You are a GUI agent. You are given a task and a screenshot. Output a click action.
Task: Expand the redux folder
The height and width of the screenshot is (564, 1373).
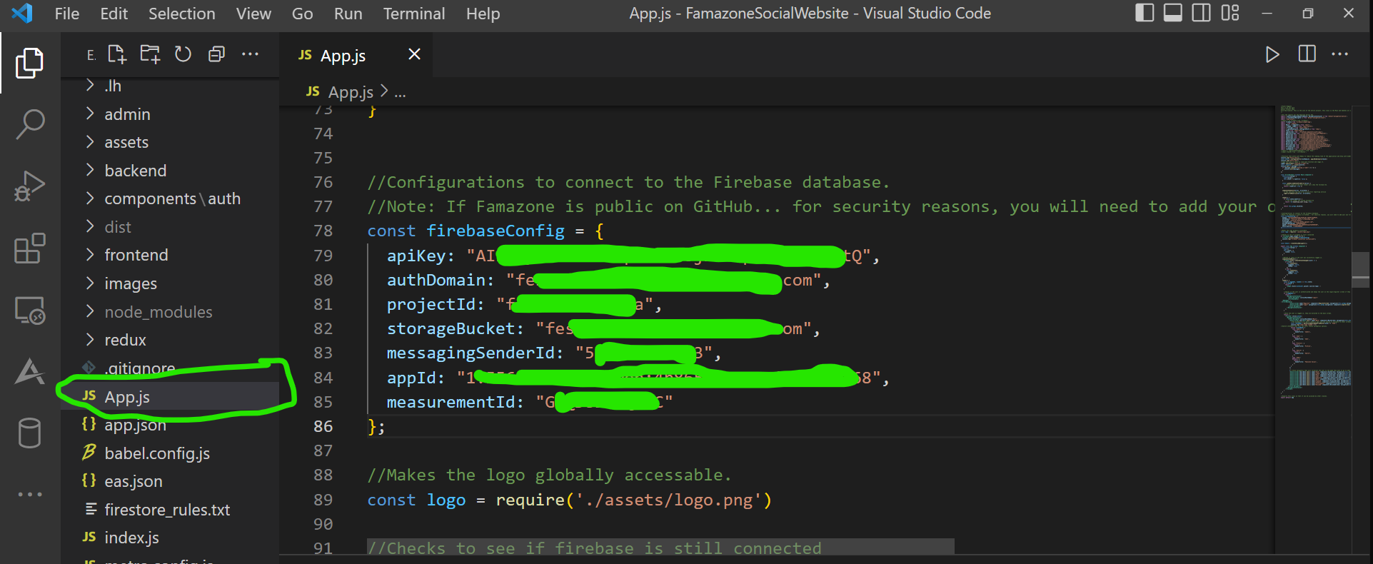pyautogui.click(x=170, y=340)
